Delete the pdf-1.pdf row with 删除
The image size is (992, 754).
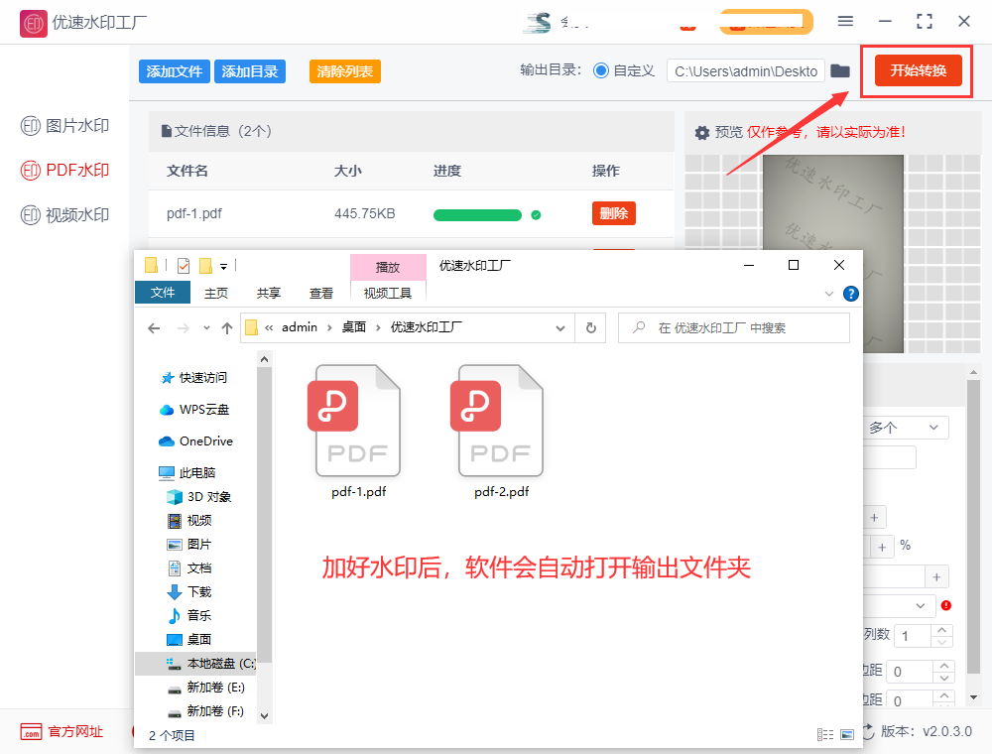(614, 213)
